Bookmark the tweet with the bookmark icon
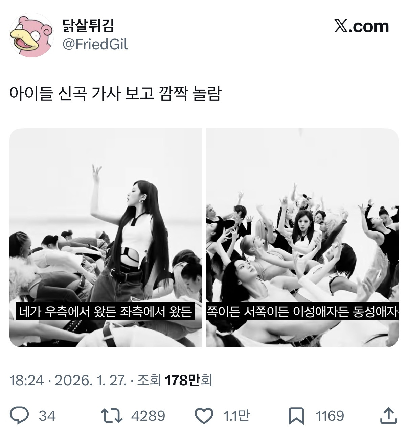 point(296,416)
